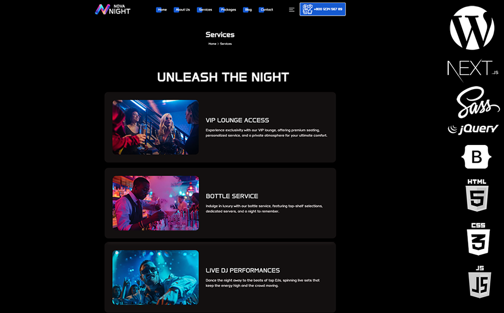Open the Home menu item
This screenshot has height=313, width=504.
(x=161, y=9)
